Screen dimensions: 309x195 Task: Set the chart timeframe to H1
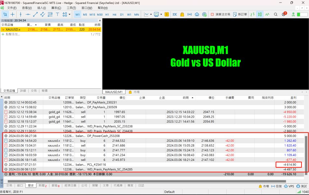[x=107, y=14]
